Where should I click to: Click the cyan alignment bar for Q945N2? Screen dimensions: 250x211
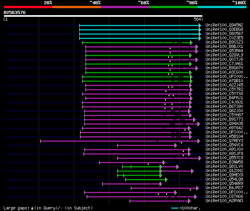point(139,25)
